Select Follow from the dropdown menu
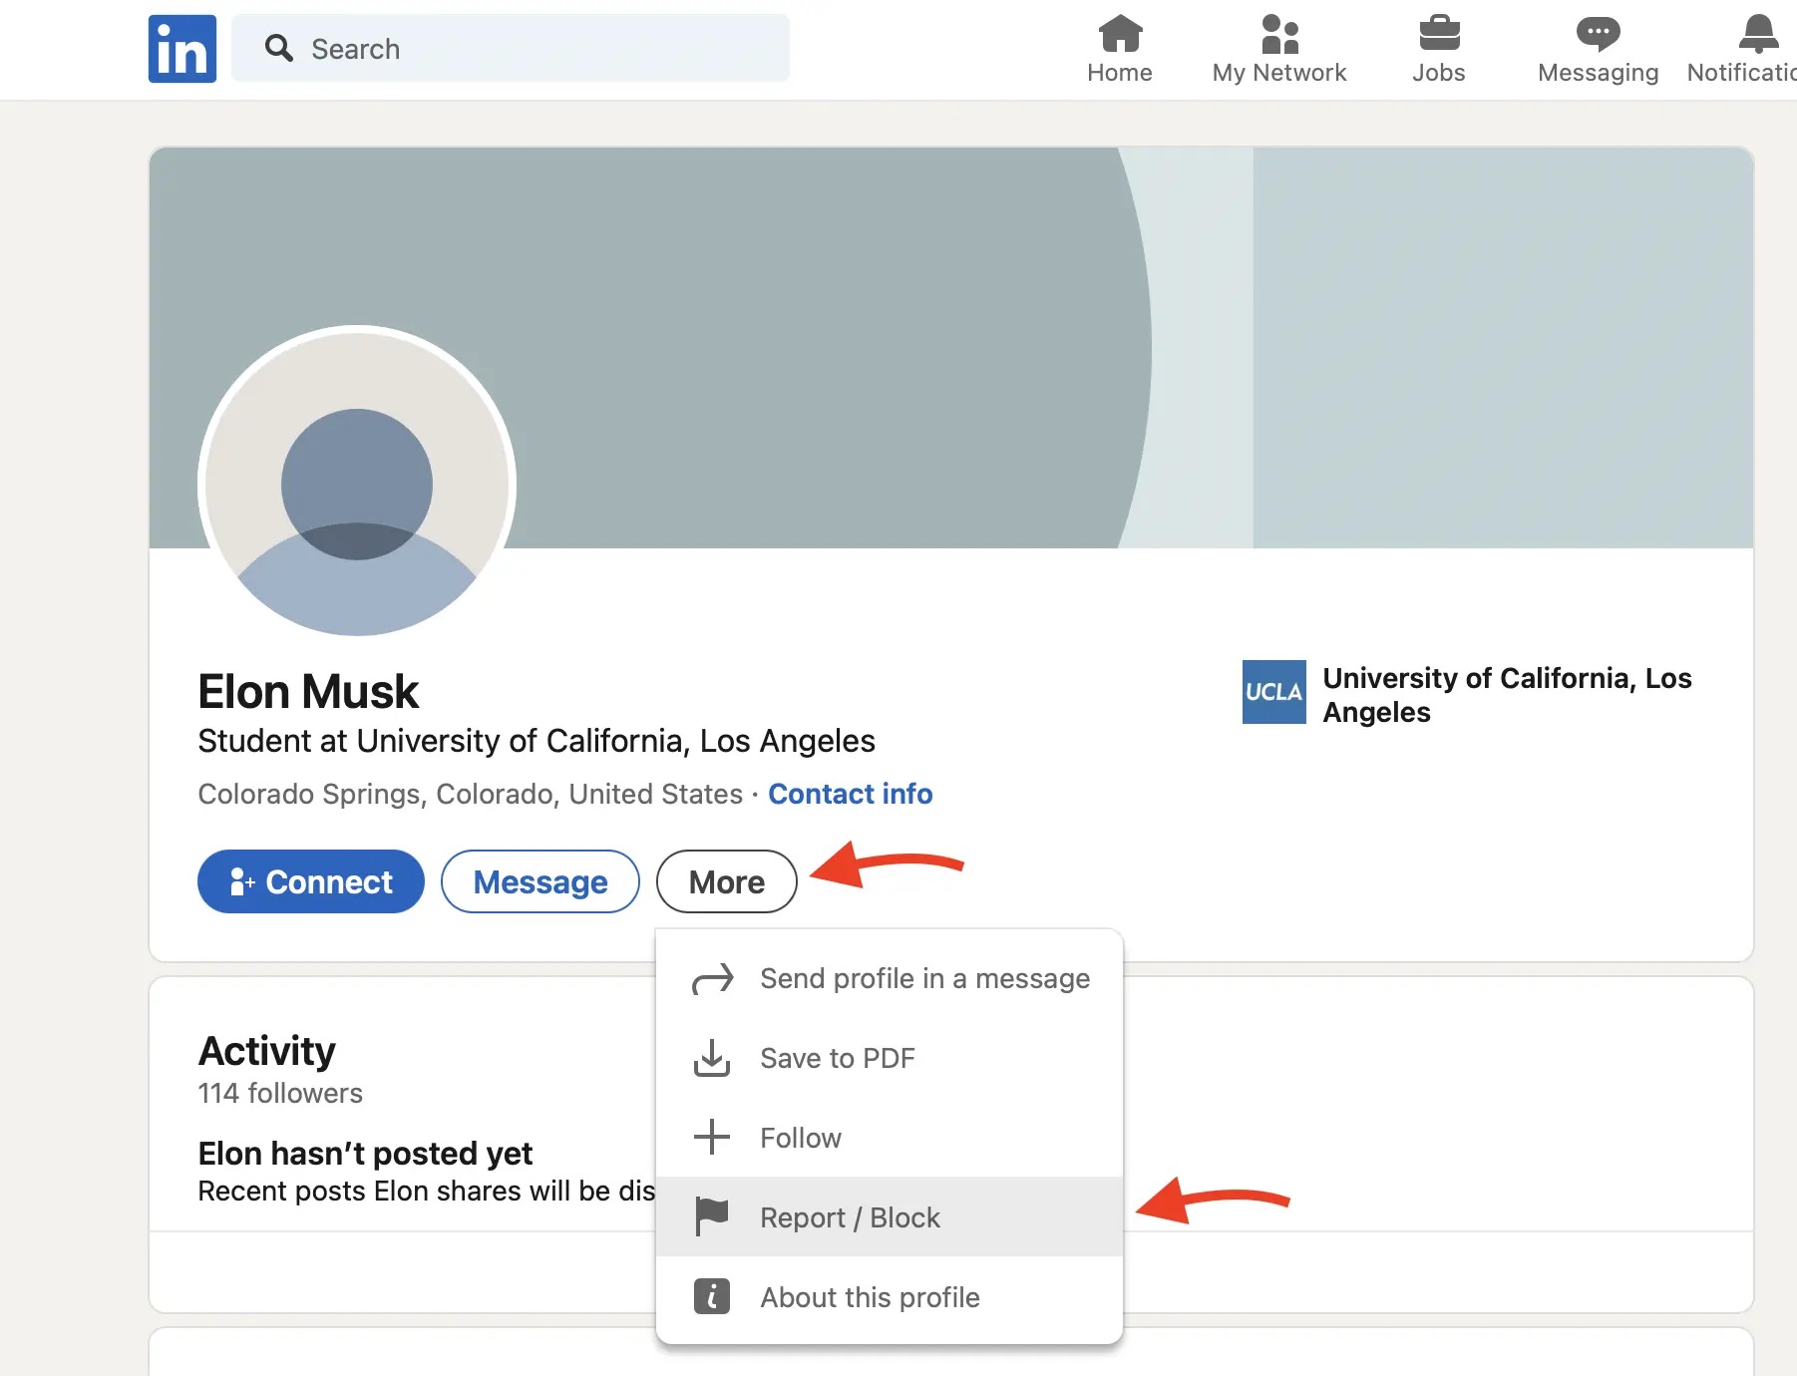The height and width of the screenshot is (1376, 1797). coord(800,1138)
